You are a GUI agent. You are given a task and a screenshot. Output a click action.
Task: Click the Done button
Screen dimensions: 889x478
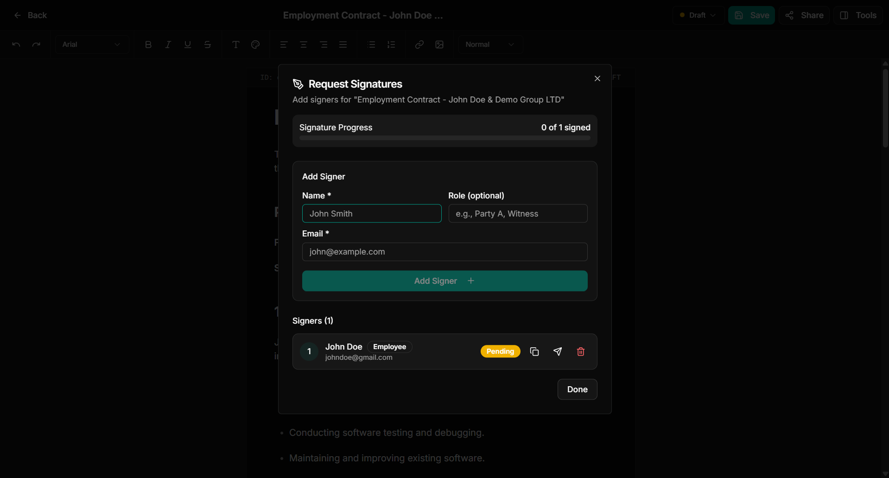577,389
